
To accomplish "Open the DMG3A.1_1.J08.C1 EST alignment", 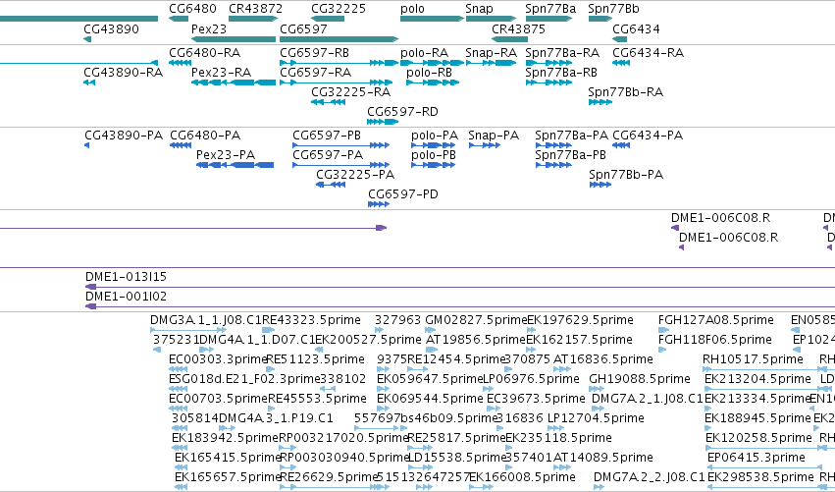I will coord(189,331).
